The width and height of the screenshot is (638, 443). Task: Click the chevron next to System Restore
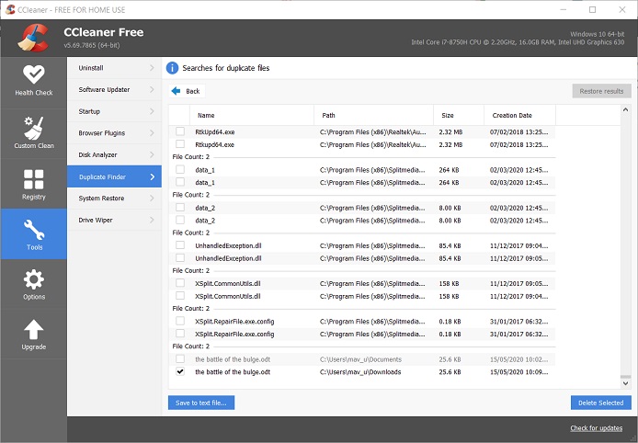[x=153, y=199]
